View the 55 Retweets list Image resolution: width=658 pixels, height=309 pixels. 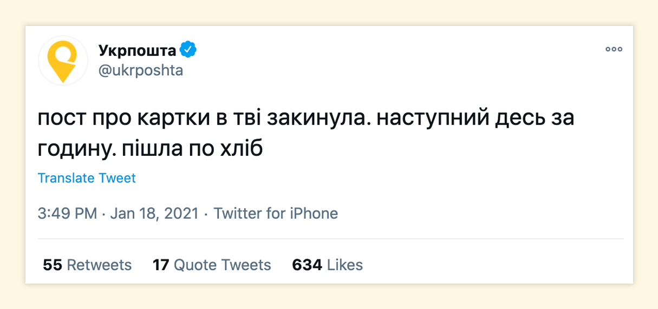(87, 265)
